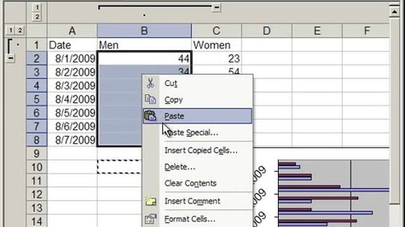Click the vertical scrollbar up arrow

pos(394,11)
